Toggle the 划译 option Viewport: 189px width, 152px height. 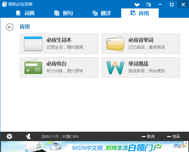[173, 136]
